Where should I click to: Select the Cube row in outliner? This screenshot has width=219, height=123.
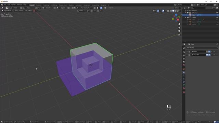point(201,15)
